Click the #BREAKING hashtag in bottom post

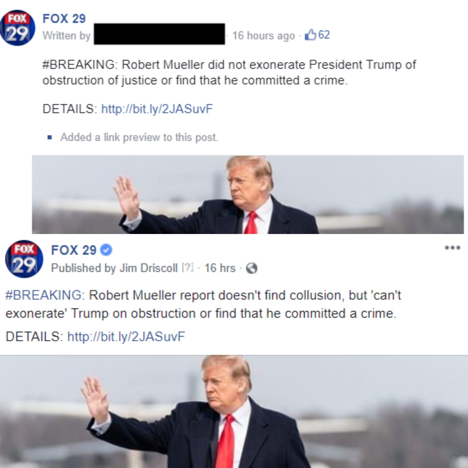click(x=43, y=295)
